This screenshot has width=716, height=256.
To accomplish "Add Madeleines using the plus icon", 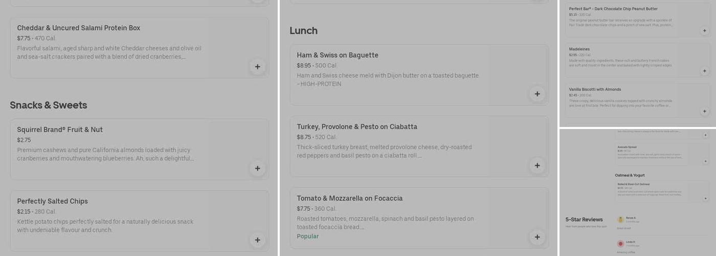I will [704, 71].
